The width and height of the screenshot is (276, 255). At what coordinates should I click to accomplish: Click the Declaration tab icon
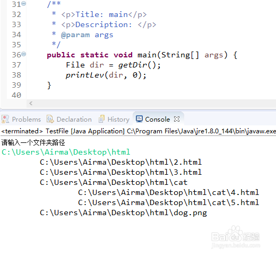click(x=50, y=119)
